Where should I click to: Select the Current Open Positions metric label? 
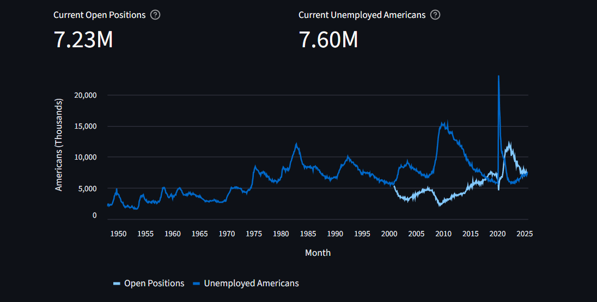[100, 15]
